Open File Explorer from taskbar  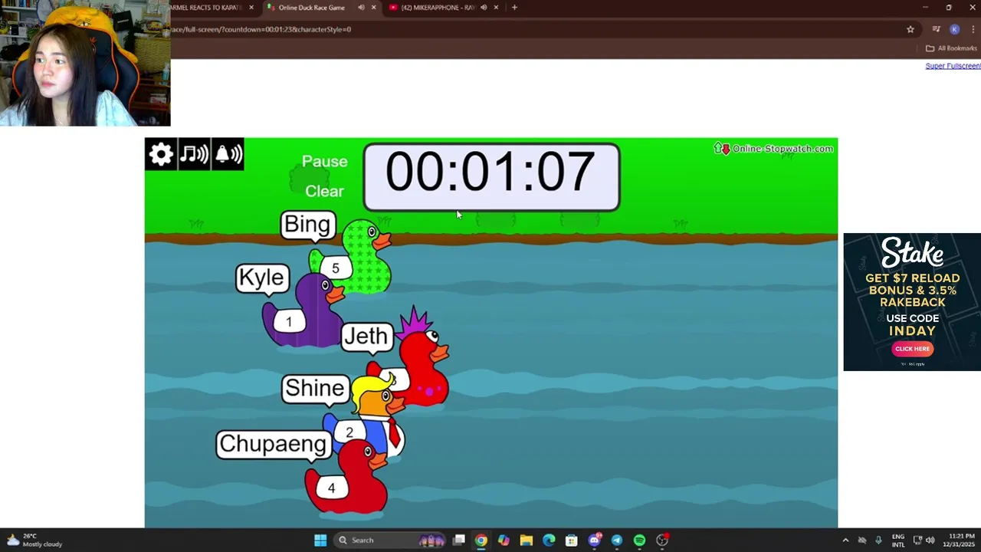[x=526, y=540]
